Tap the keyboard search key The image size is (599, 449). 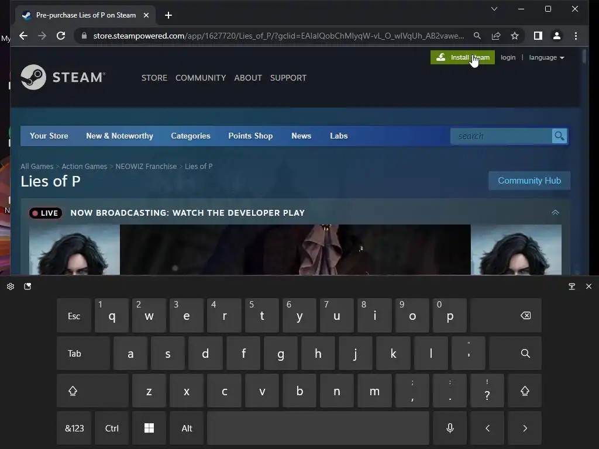click(515, 353)
